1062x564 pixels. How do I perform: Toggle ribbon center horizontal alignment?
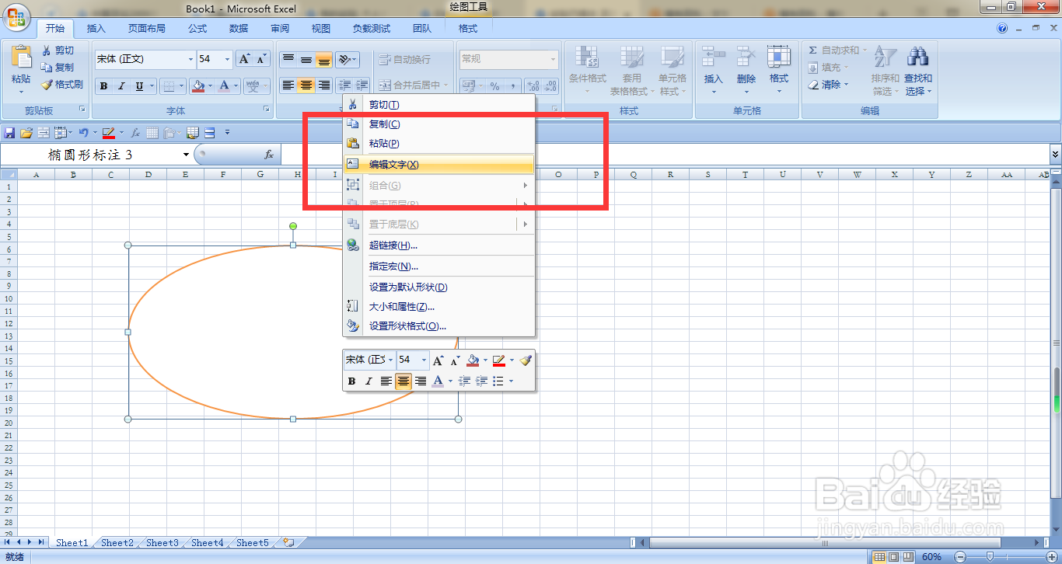[x=306, y=85]
